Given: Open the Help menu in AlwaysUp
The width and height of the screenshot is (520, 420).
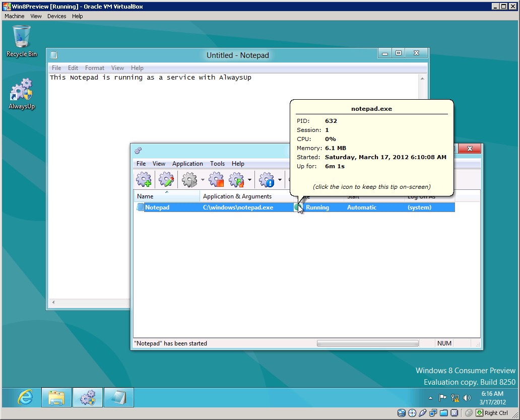Looking at the screenshot, I should click(x=238, y=164).
